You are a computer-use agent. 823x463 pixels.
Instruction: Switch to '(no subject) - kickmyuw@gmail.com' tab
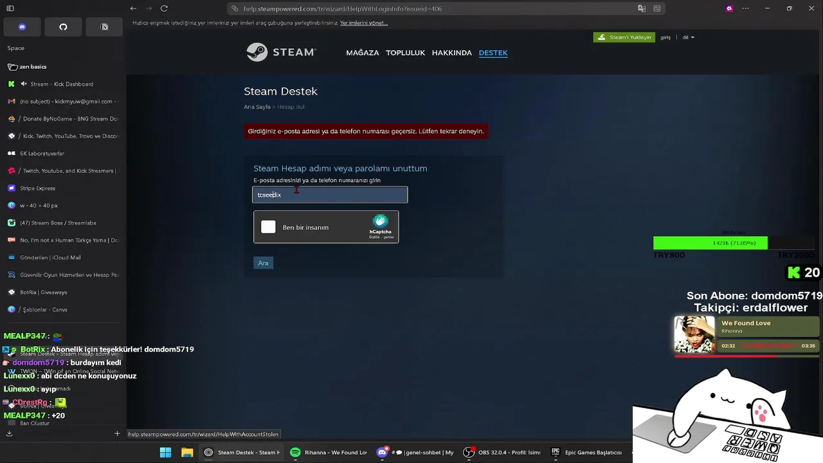point(63,102)
